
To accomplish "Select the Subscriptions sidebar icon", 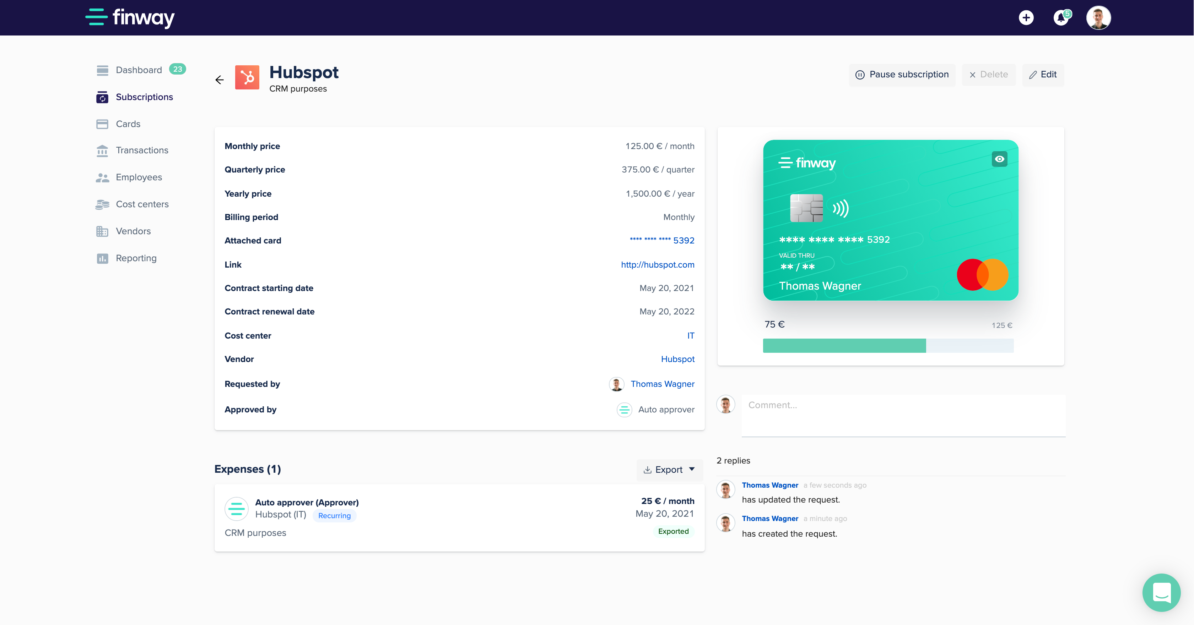I will pos(102,97).
